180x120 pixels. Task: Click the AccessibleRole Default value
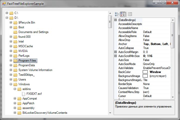point(147,32)
